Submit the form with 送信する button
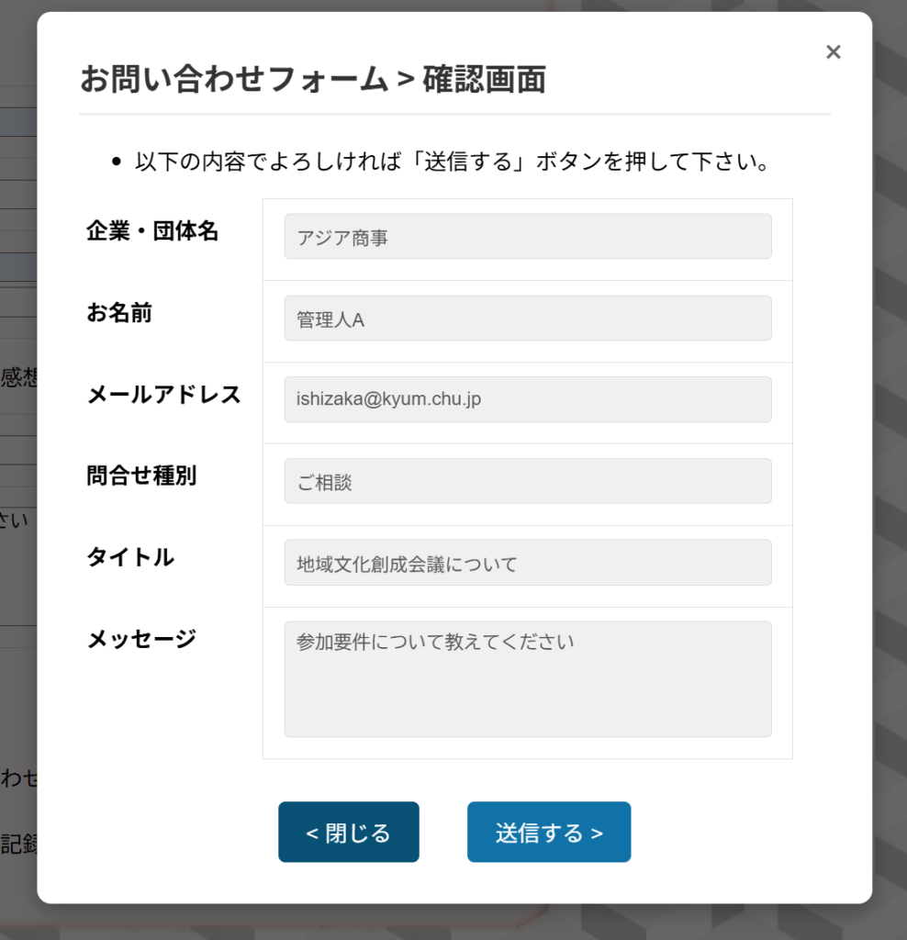 click(549, 832)
